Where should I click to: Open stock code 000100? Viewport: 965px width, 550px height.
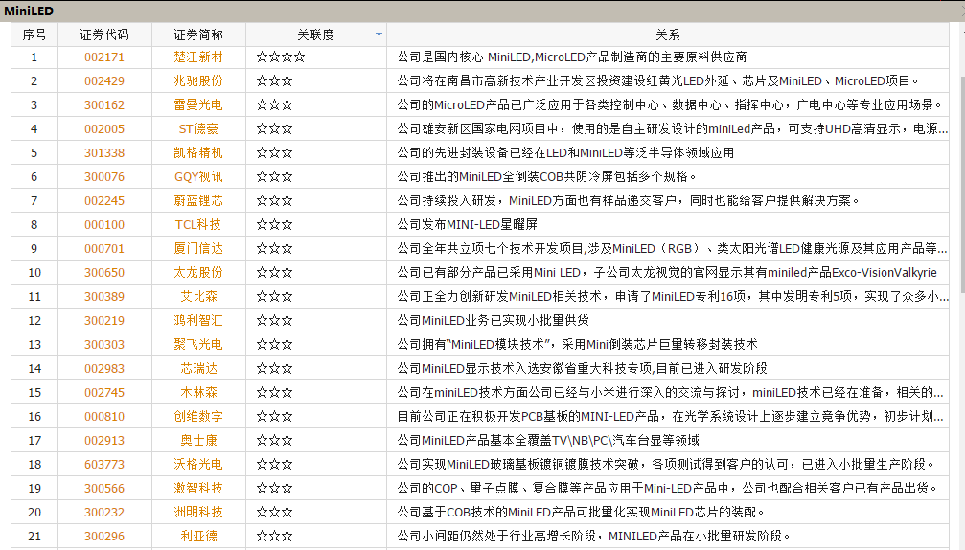[x=104, y=225]
